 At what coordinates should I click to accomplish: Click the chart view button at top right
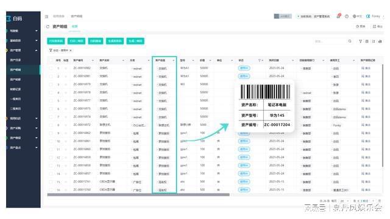(360, 26)
